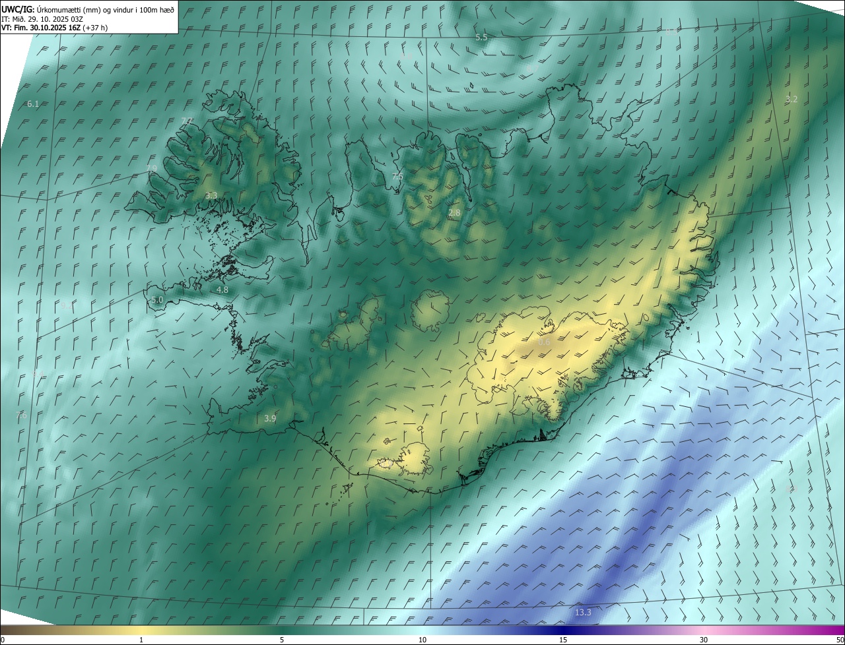This screenshot has width=845, height=645.
Task: Click the 50 tick on the color scale
Action: pyautogui.click(x=840, y=640)
